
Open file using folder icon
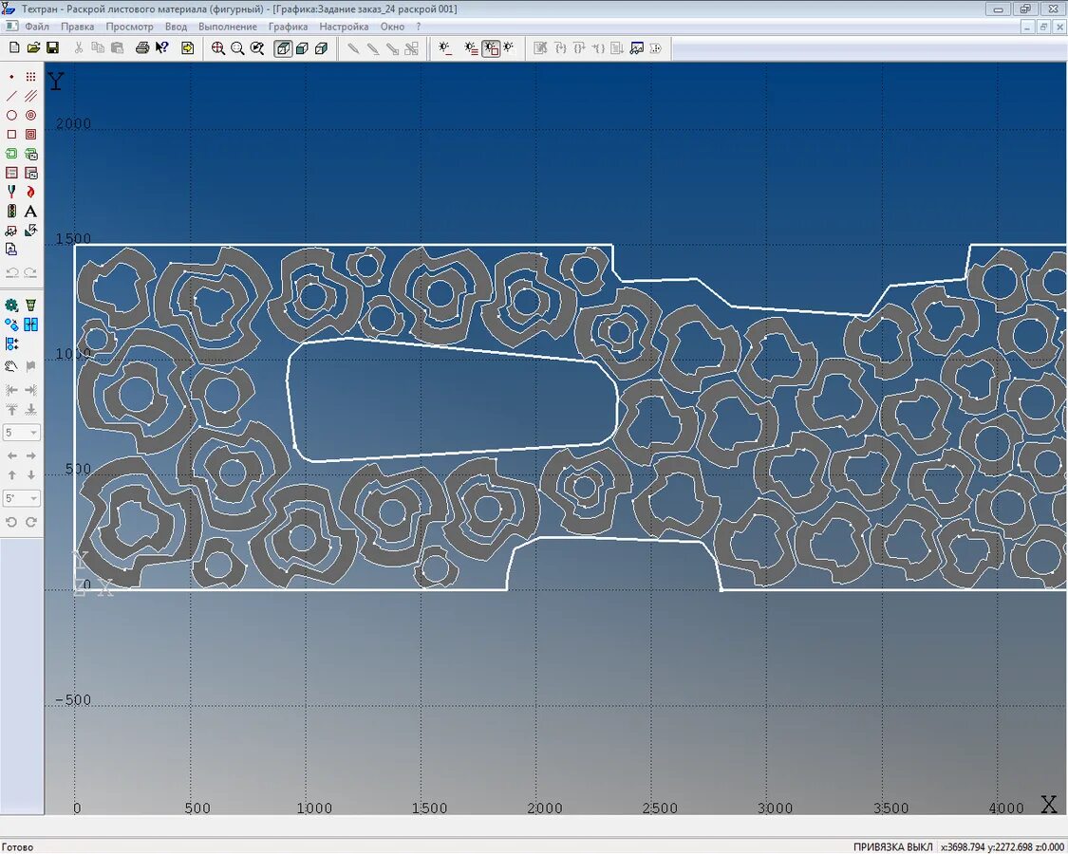[x=33, y=47]
